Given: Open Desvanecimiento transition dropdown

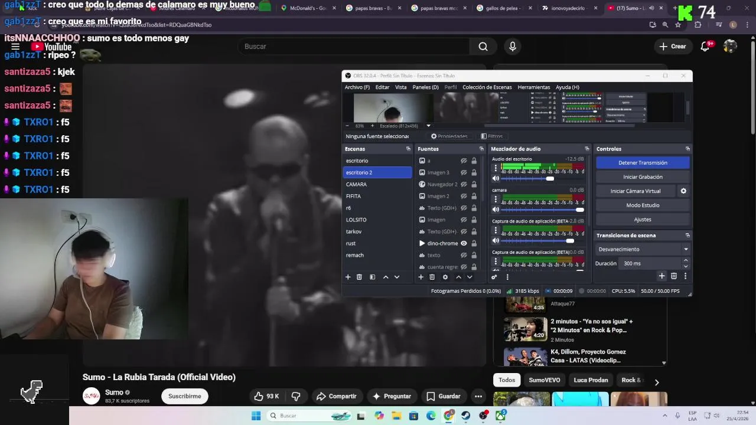Looking at the screenshot, I should pos(643,249).
